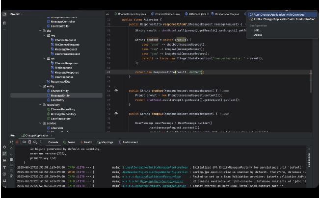The image size is (320, 198).
Task: Select MessageEntity in project tree
Action: 56,96
